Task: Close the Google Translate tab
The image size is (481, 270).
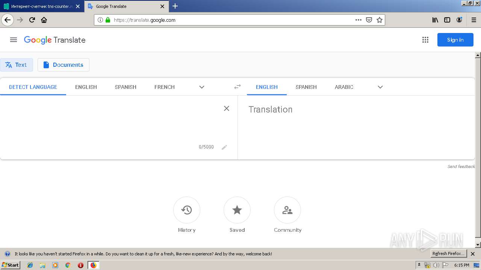Action: (162, 6)
